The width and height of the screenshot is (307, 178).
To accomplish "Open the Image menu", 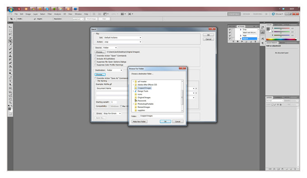I will click(28, 14).
